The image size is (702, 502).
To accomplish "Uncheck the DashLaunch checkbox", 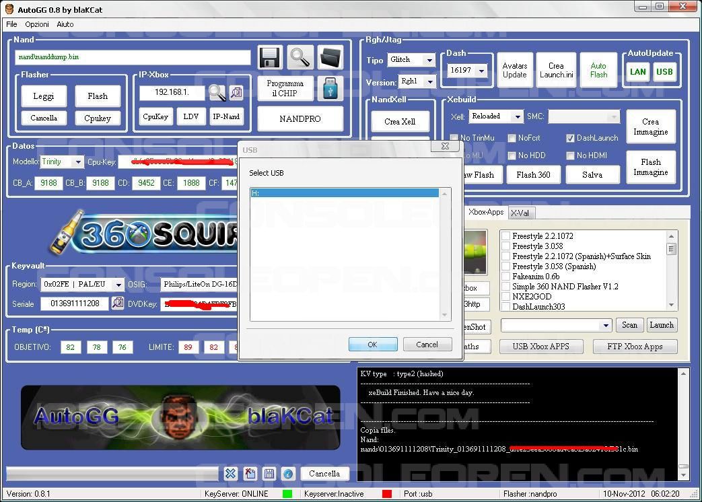I will [570, 138].
